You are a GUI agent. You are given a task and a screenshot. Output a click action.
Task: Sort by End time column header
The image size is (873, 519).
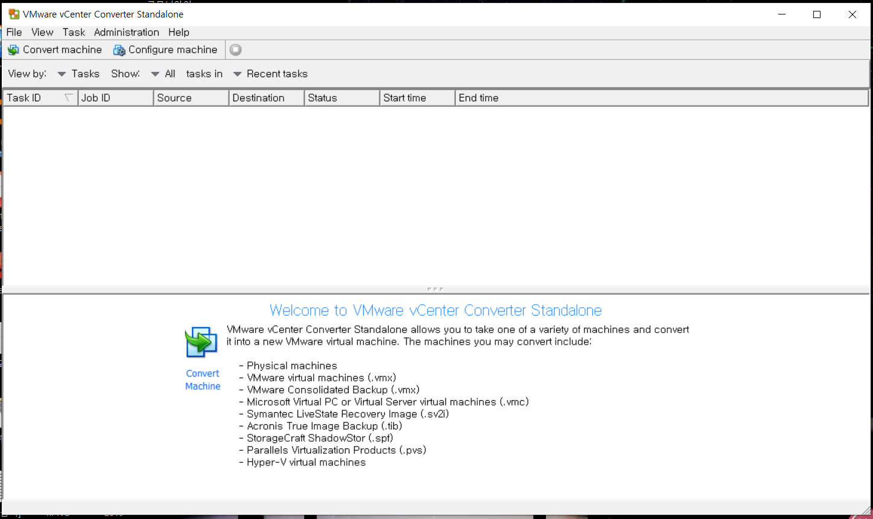click(x=662, y=98)
